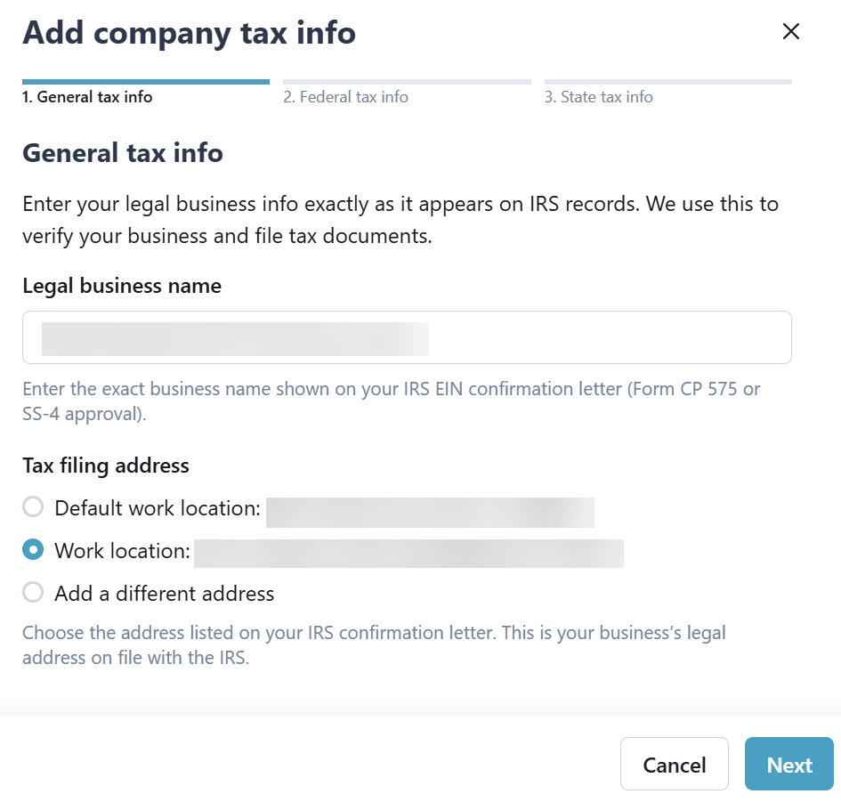Click the hint text below address options

[x=374, y=646]
